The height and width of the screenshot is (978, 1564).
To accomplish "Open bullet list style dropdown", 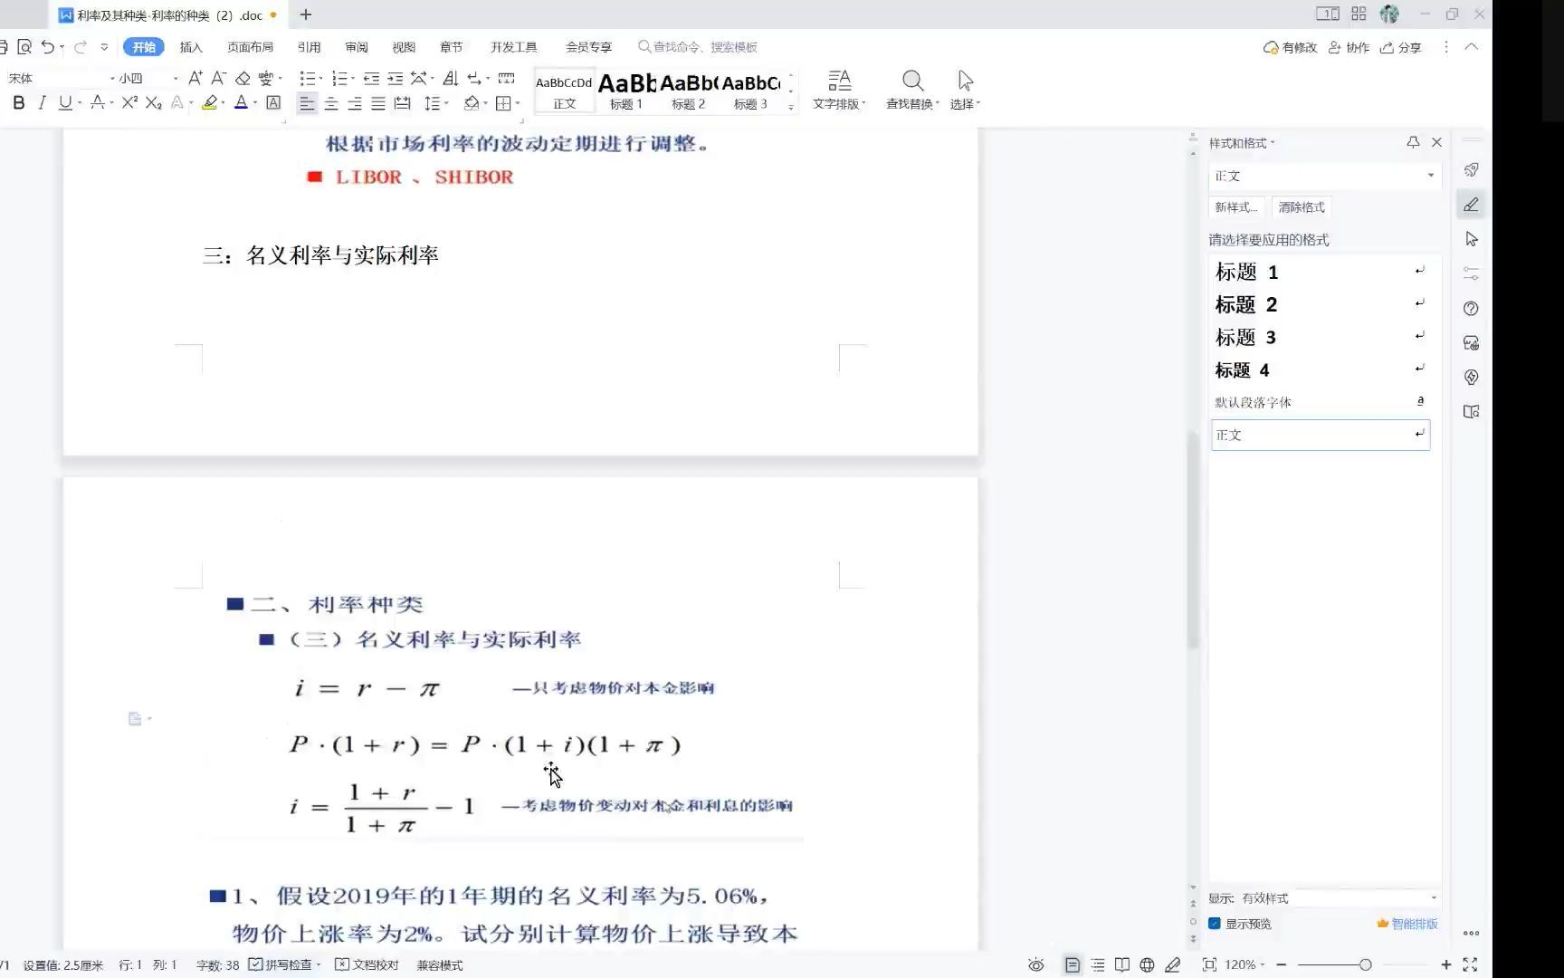I will tap(320, 79).
